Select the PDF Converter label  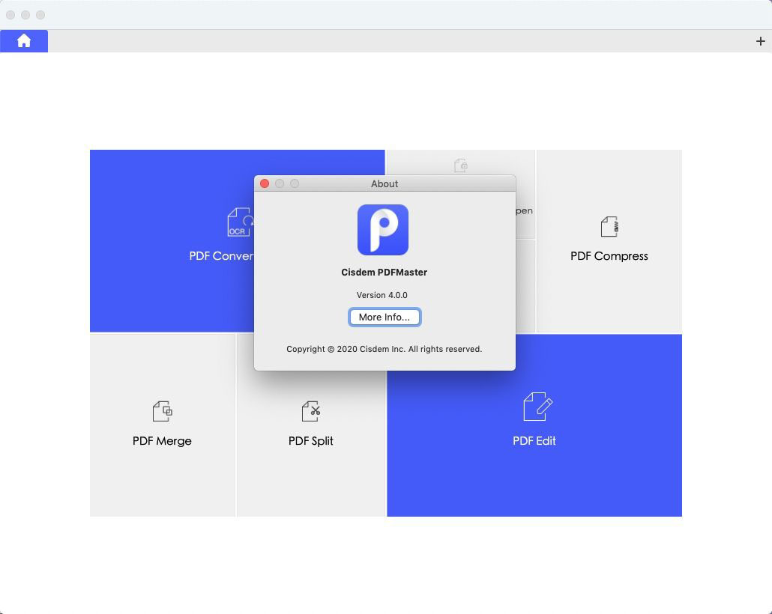[x=222, y=256]
